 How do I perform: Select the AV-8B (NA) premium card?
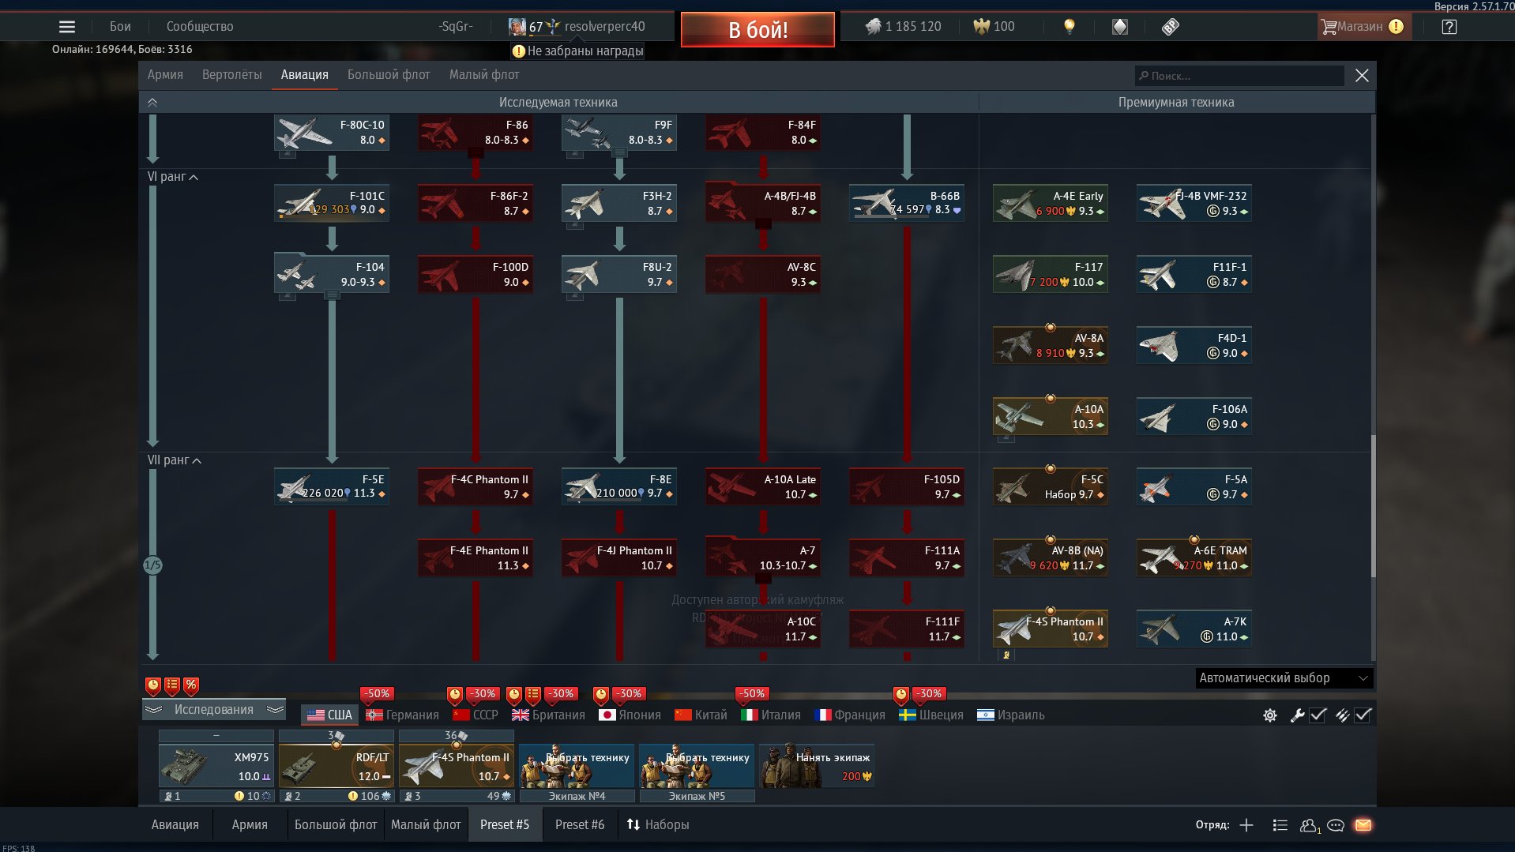1051,558
